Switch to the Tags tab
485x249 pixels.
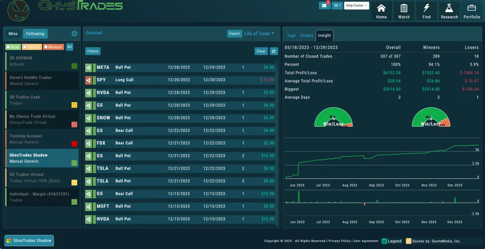(291, 36)
